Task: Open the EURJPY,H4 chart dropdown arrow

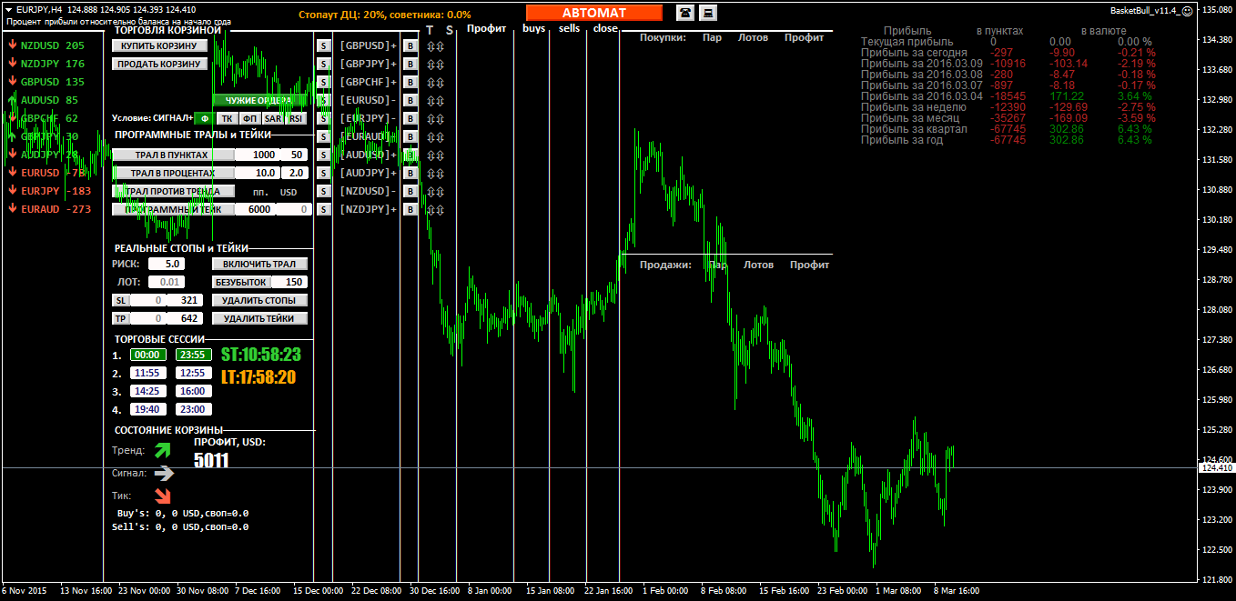Action: click(x=8, y=9)
